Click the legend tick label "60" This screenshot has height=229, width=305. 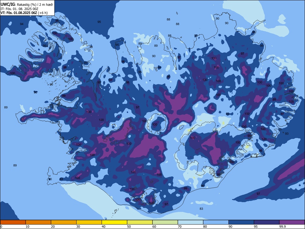pyautogui.click(x=154, y=227)
